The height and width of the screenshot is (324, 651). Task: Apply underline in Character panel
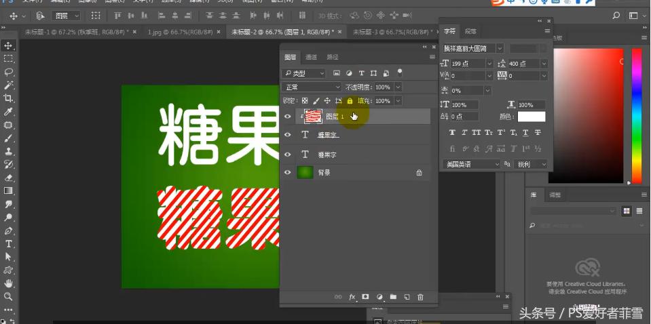pyautogui.click(x=525, y=133)
